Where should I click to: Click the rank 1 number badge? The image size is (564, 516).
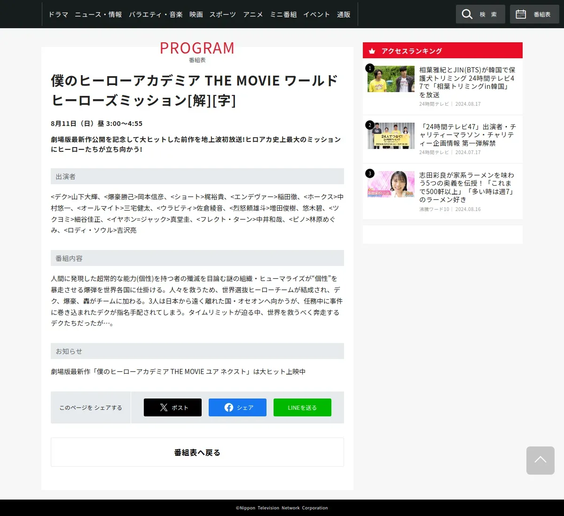370,68
